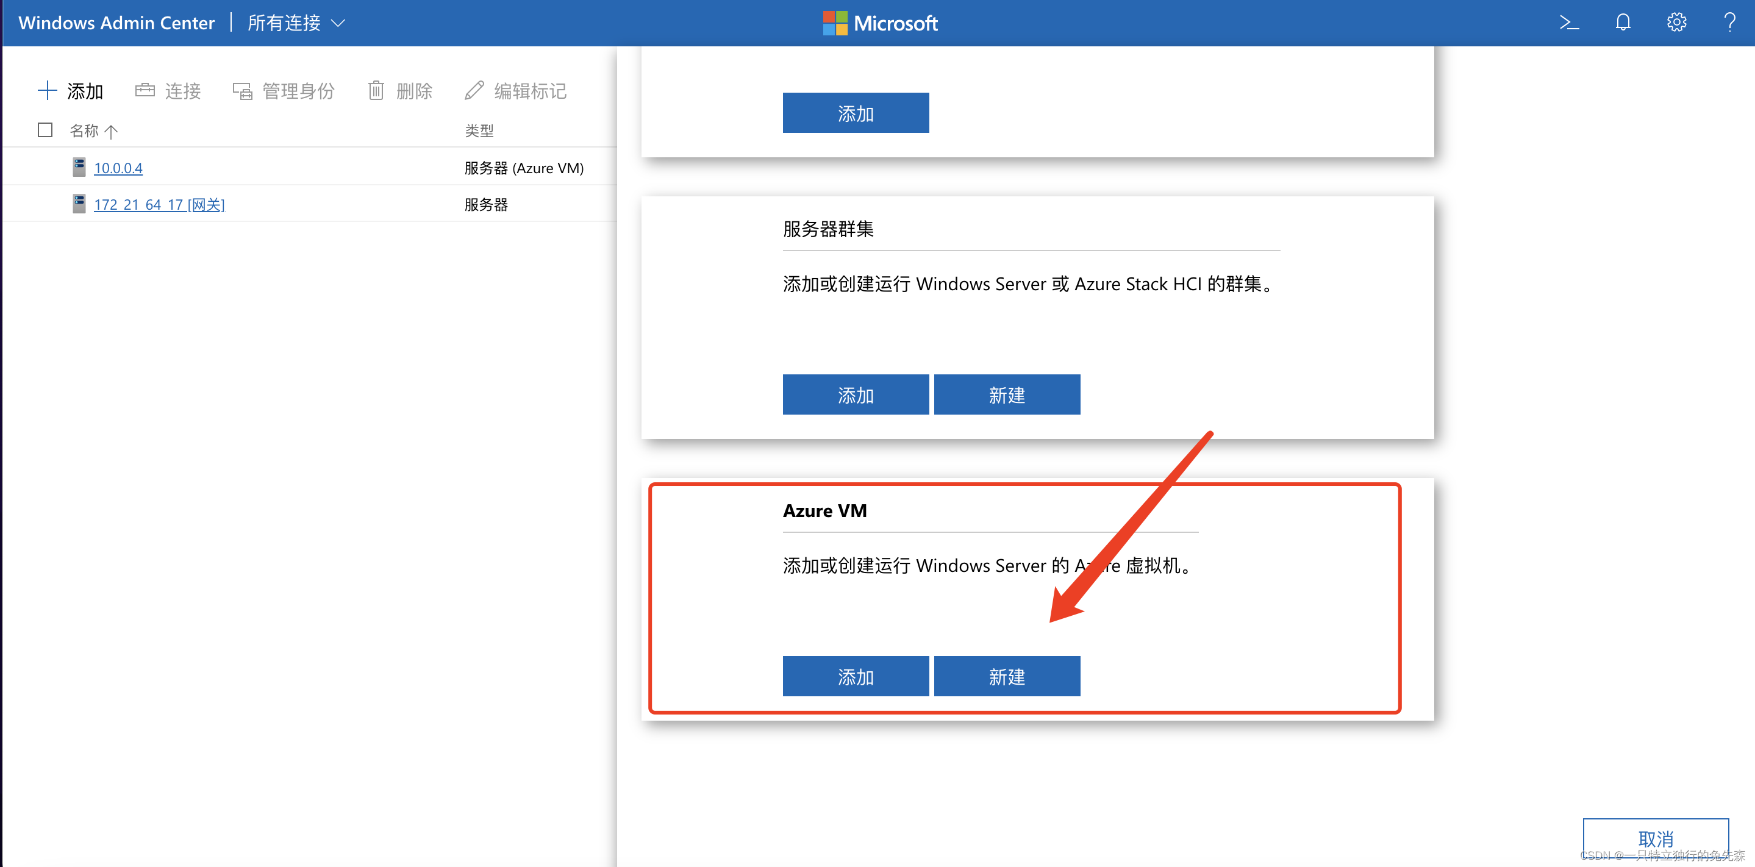
Task: Open the 172_21_64_17 gateway link
Action: tap(159, 204)
